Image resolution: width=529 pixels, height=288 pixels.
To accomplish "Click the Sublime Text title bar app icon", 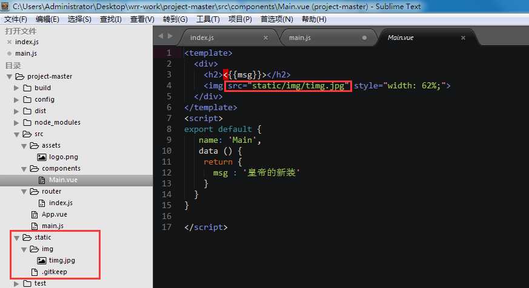I will click(x=5, y=6).
